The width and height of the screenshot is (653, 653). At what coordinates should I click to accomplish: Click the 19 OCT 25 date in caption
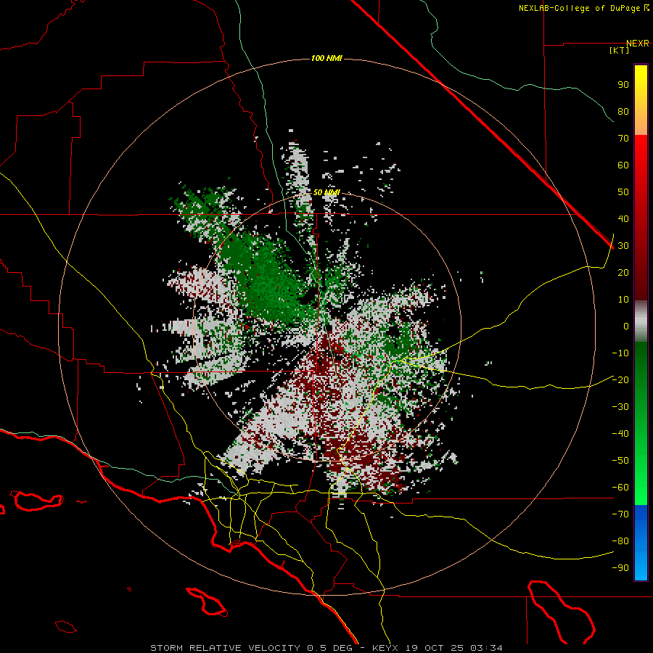(x=435, y=648)
